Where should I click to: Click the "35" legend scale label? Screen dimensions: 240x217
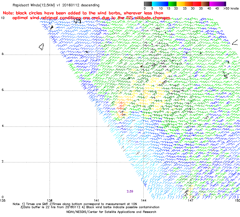point(201,9)
